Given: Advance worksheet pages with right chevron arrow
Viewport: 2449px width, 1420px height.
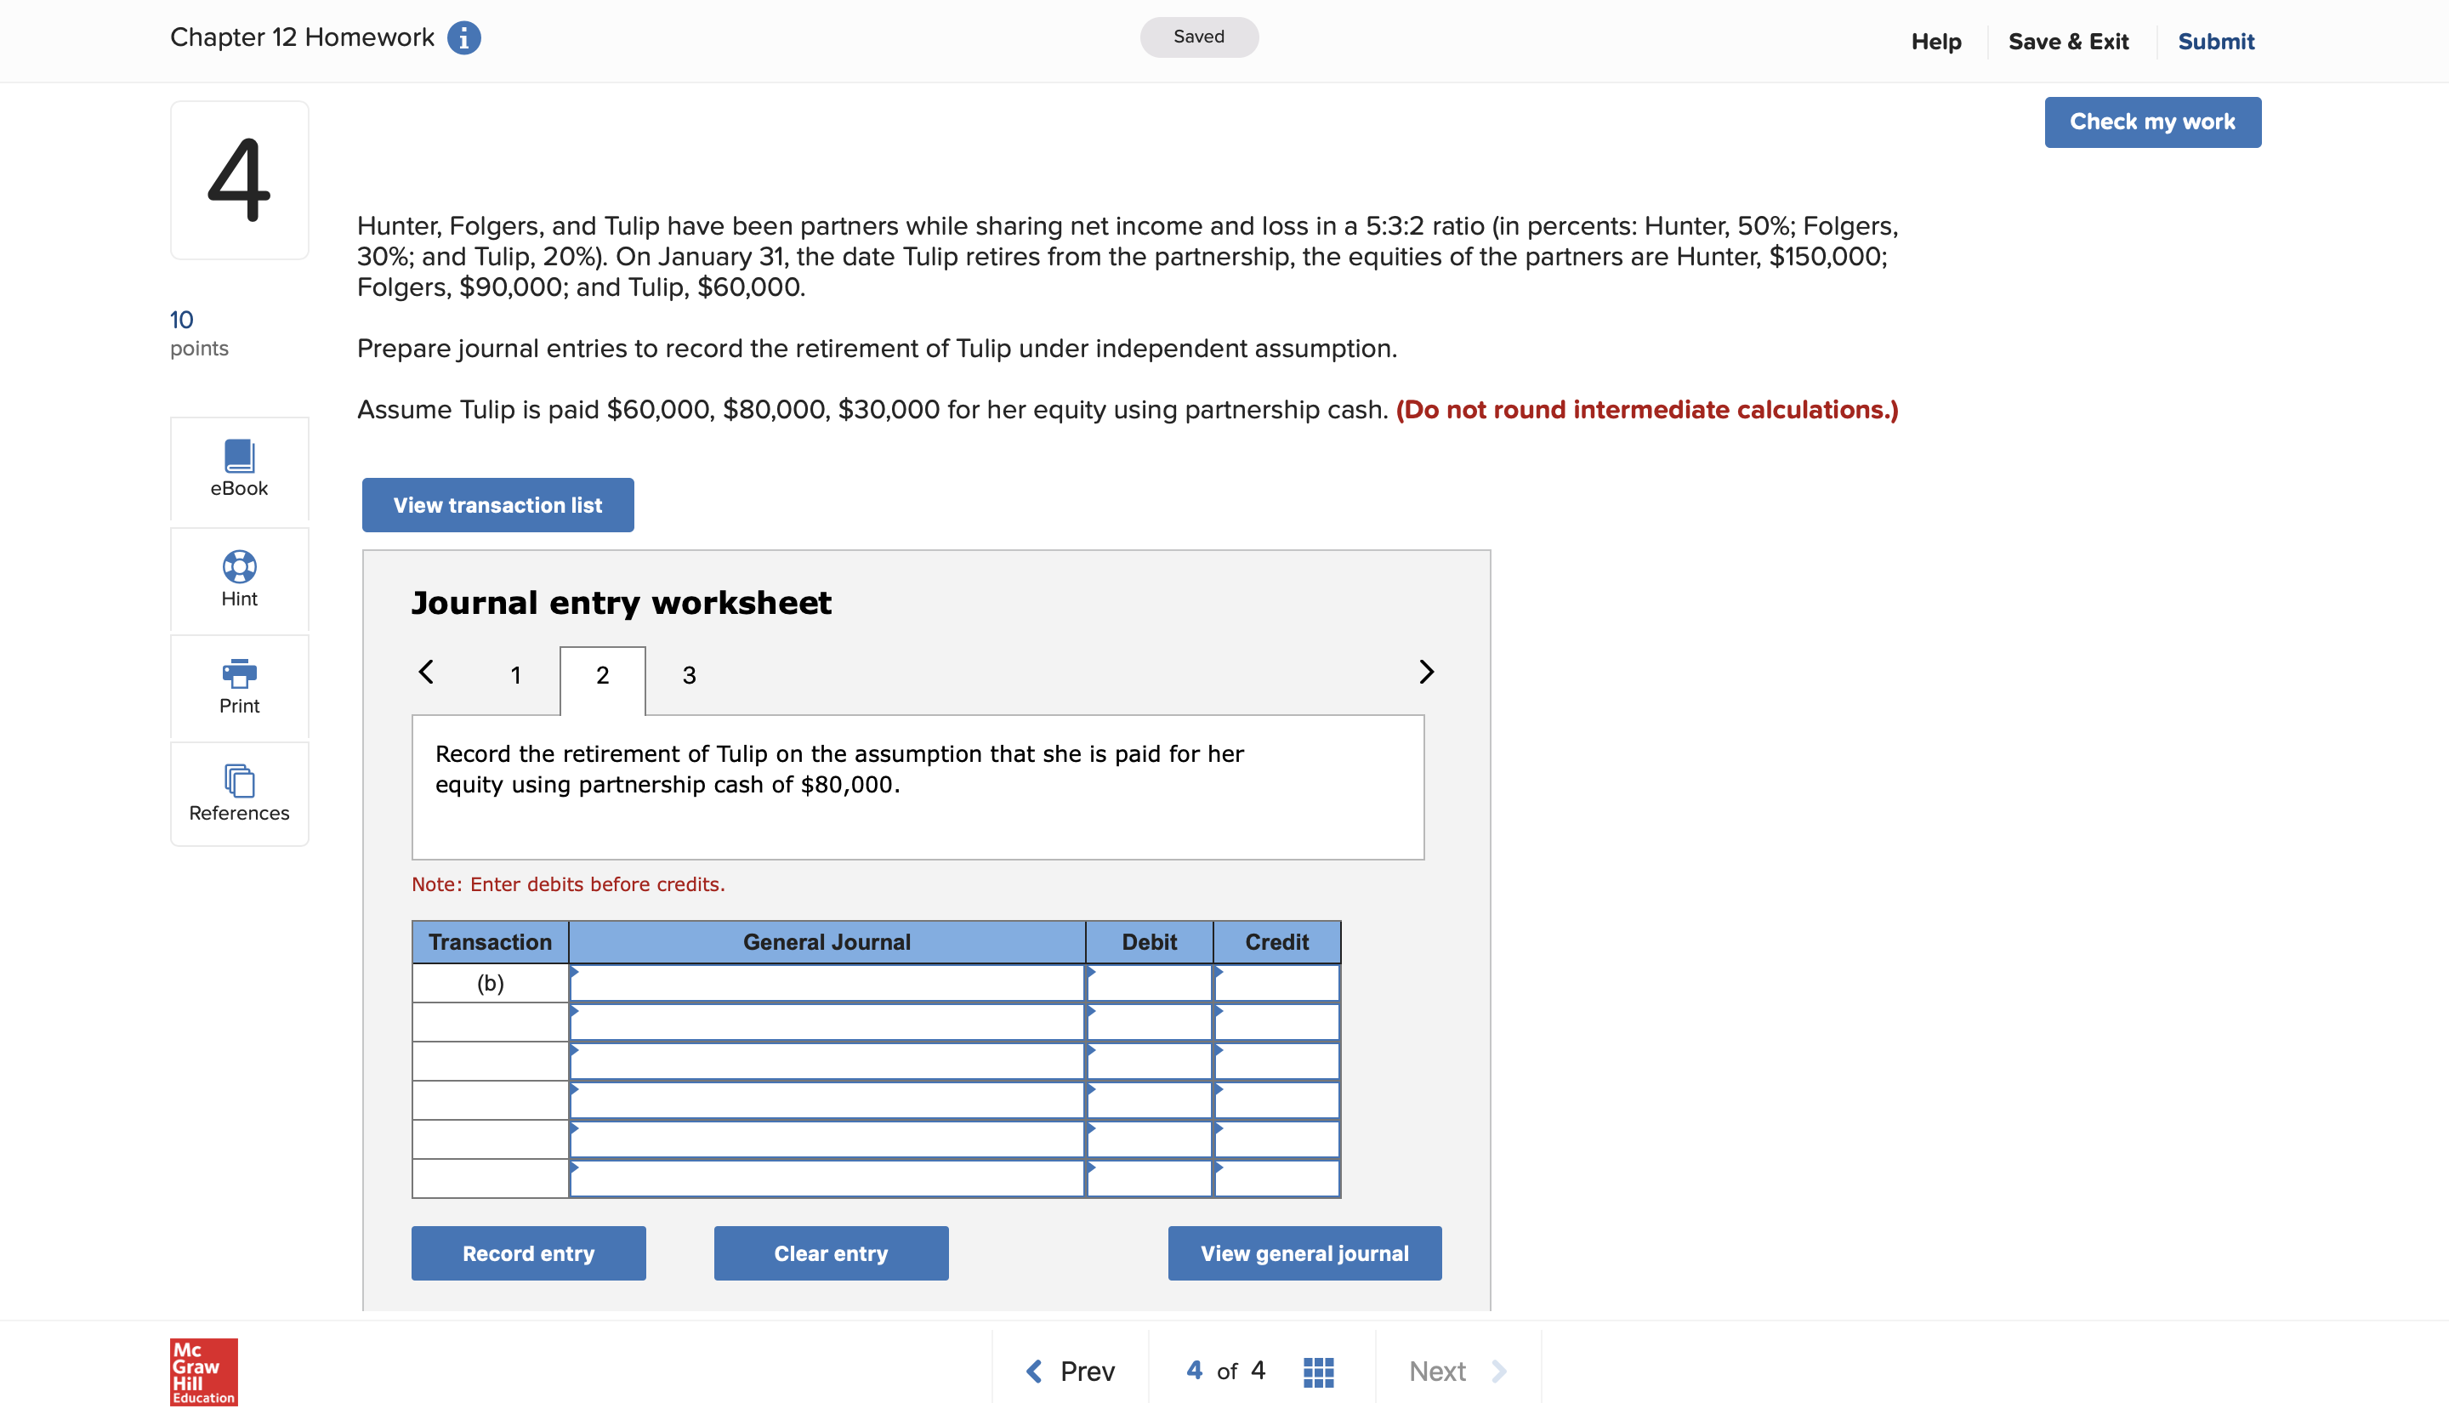Looking at the screenshot, I should 1426,672.
